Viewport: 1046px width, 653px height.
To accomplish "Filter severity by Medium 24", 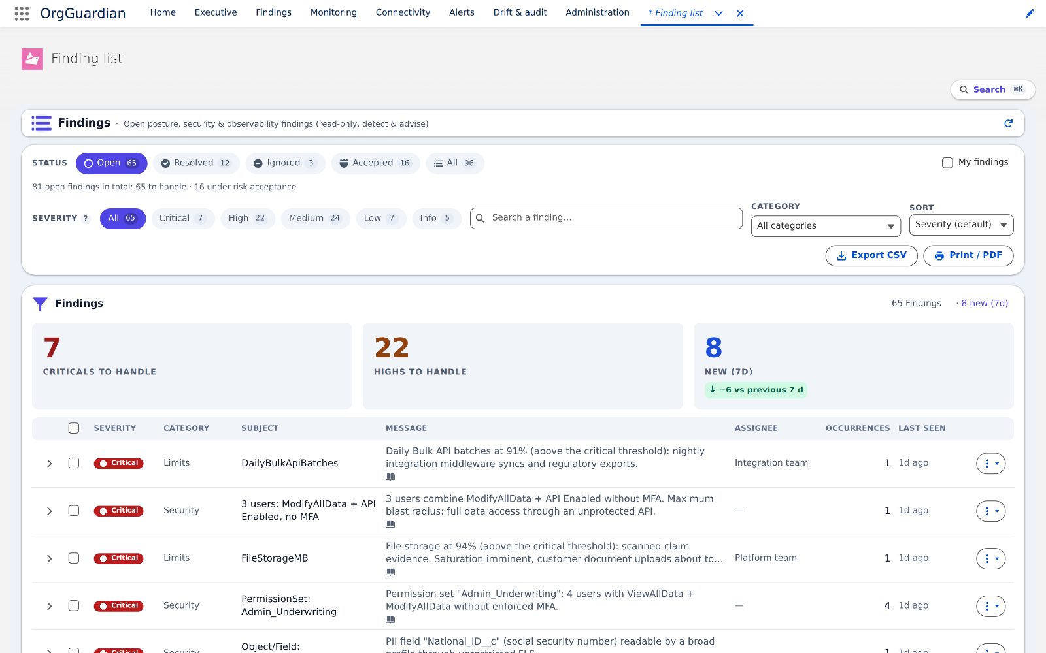I will 315,219.
